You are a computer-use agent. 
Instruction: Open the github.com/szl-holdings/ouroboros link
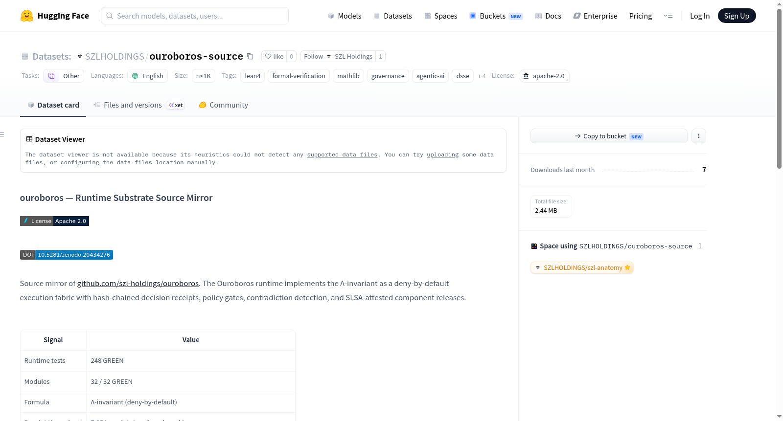pos(138,283)
